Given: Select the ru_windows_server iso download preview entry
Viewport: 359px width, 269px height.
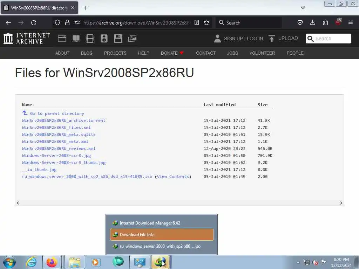Looking at the screenshot, I should pyautogui.click(x=162, y=246).
